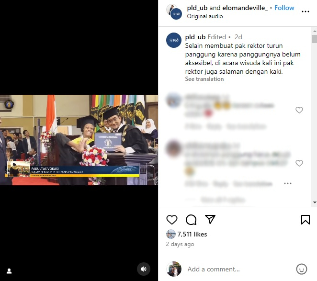This screenshot has width=317, height=281.
Task: Open second comment's three-dot options
Action: [288, 183]
